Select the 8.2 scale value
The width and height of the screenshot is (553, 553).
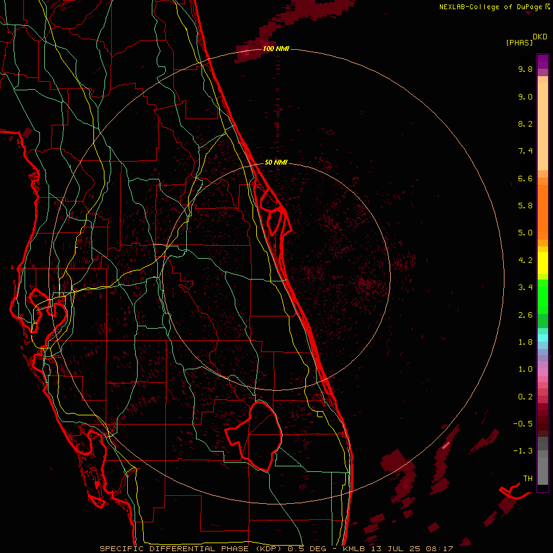point(525,124)
